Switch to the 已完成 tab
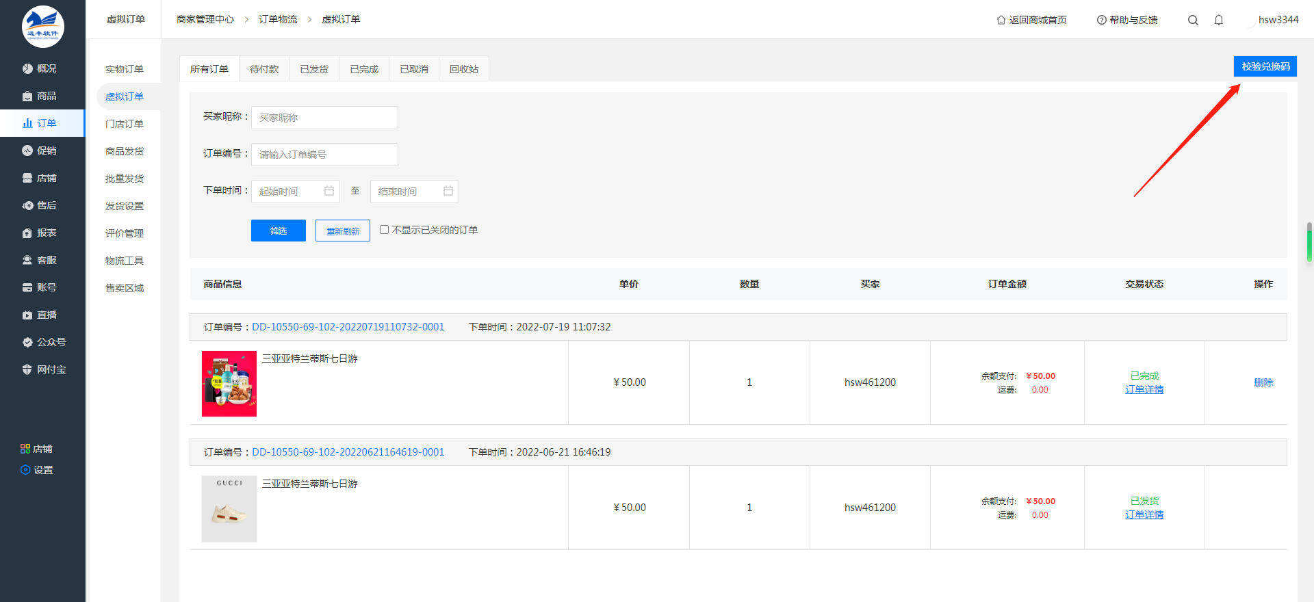 [364, 69]
